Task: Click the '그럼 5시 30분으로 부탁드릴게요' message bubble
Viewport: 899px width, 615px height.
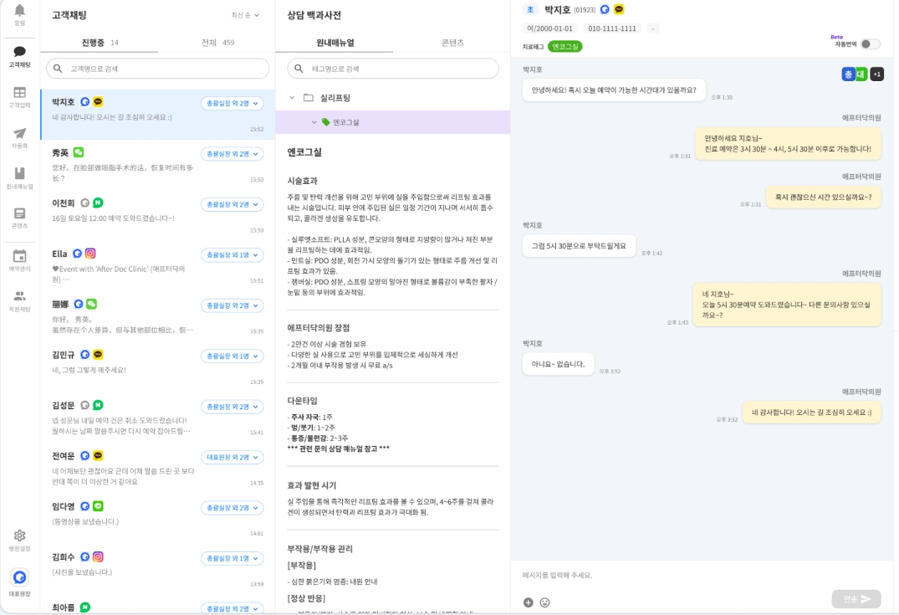Action: point(579,245)
